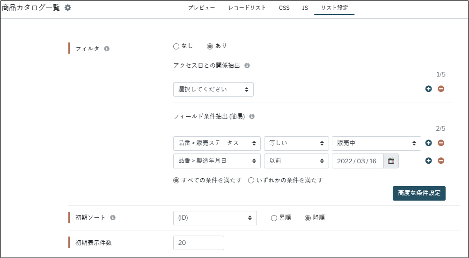
Task: Remove the 製造年月日 condition row
Action: pos(441,161)
